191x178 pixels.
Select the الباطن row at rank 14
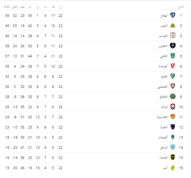tap(92, 148)
